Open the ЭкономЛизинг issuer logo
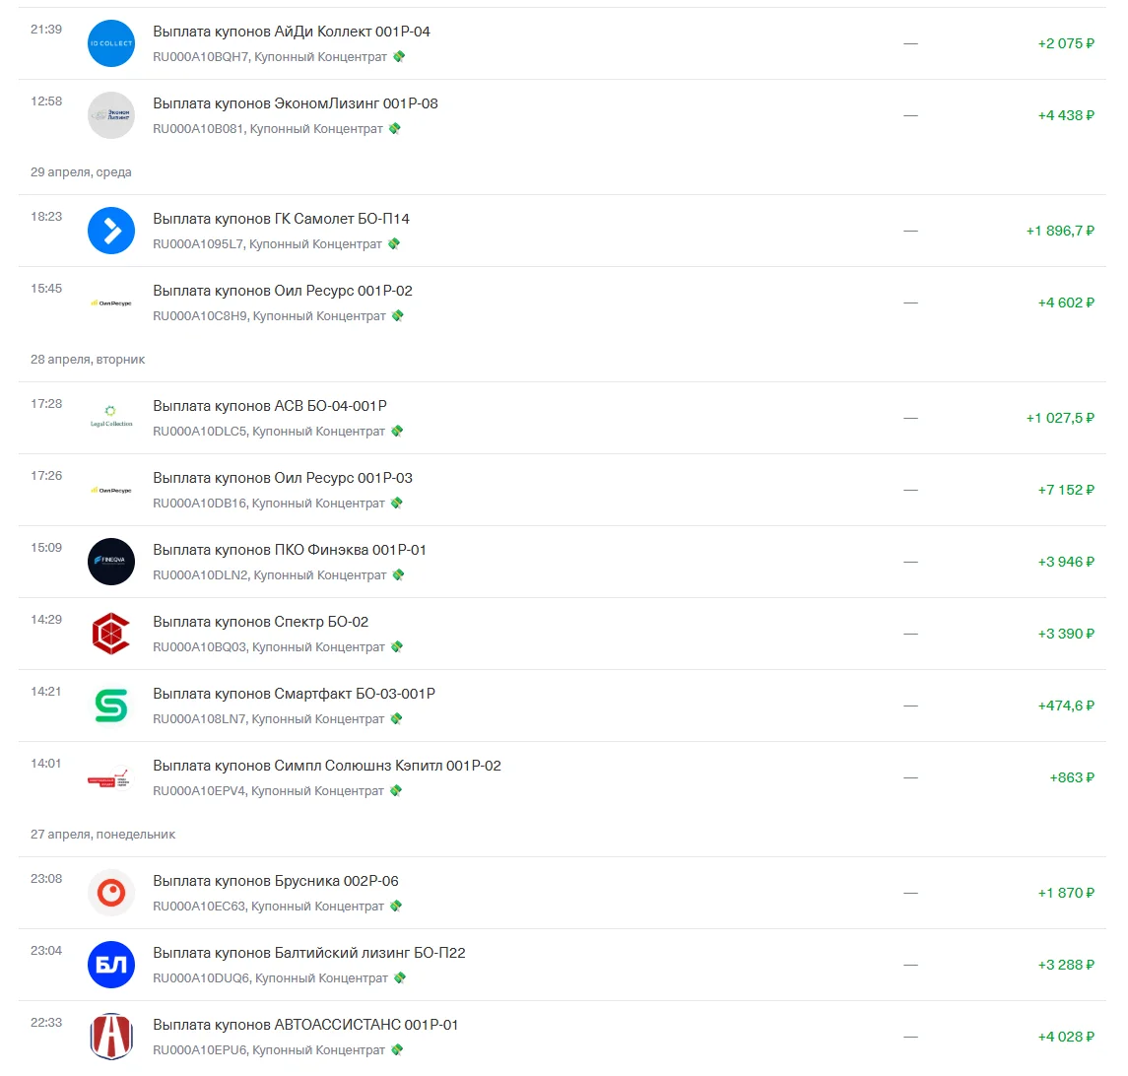The width and height of the screenshot is (1128, 1076). tap(110, 115)
